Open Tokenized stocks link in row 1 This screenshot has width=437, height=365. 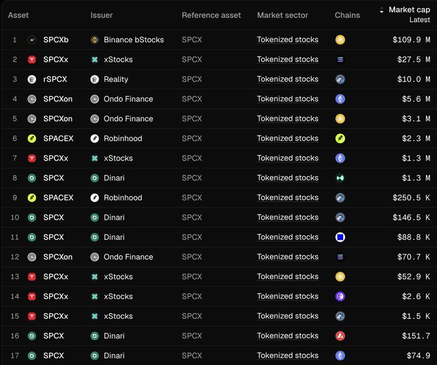288,40
